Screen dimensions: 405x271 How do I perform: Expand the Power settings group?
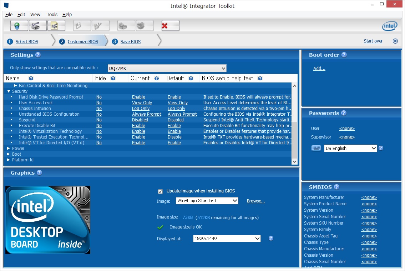(x=9, y=148)
